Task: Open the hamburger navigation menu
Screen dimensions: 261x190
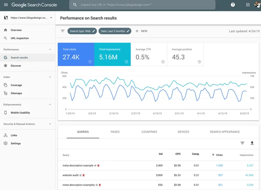Action: 6,5
